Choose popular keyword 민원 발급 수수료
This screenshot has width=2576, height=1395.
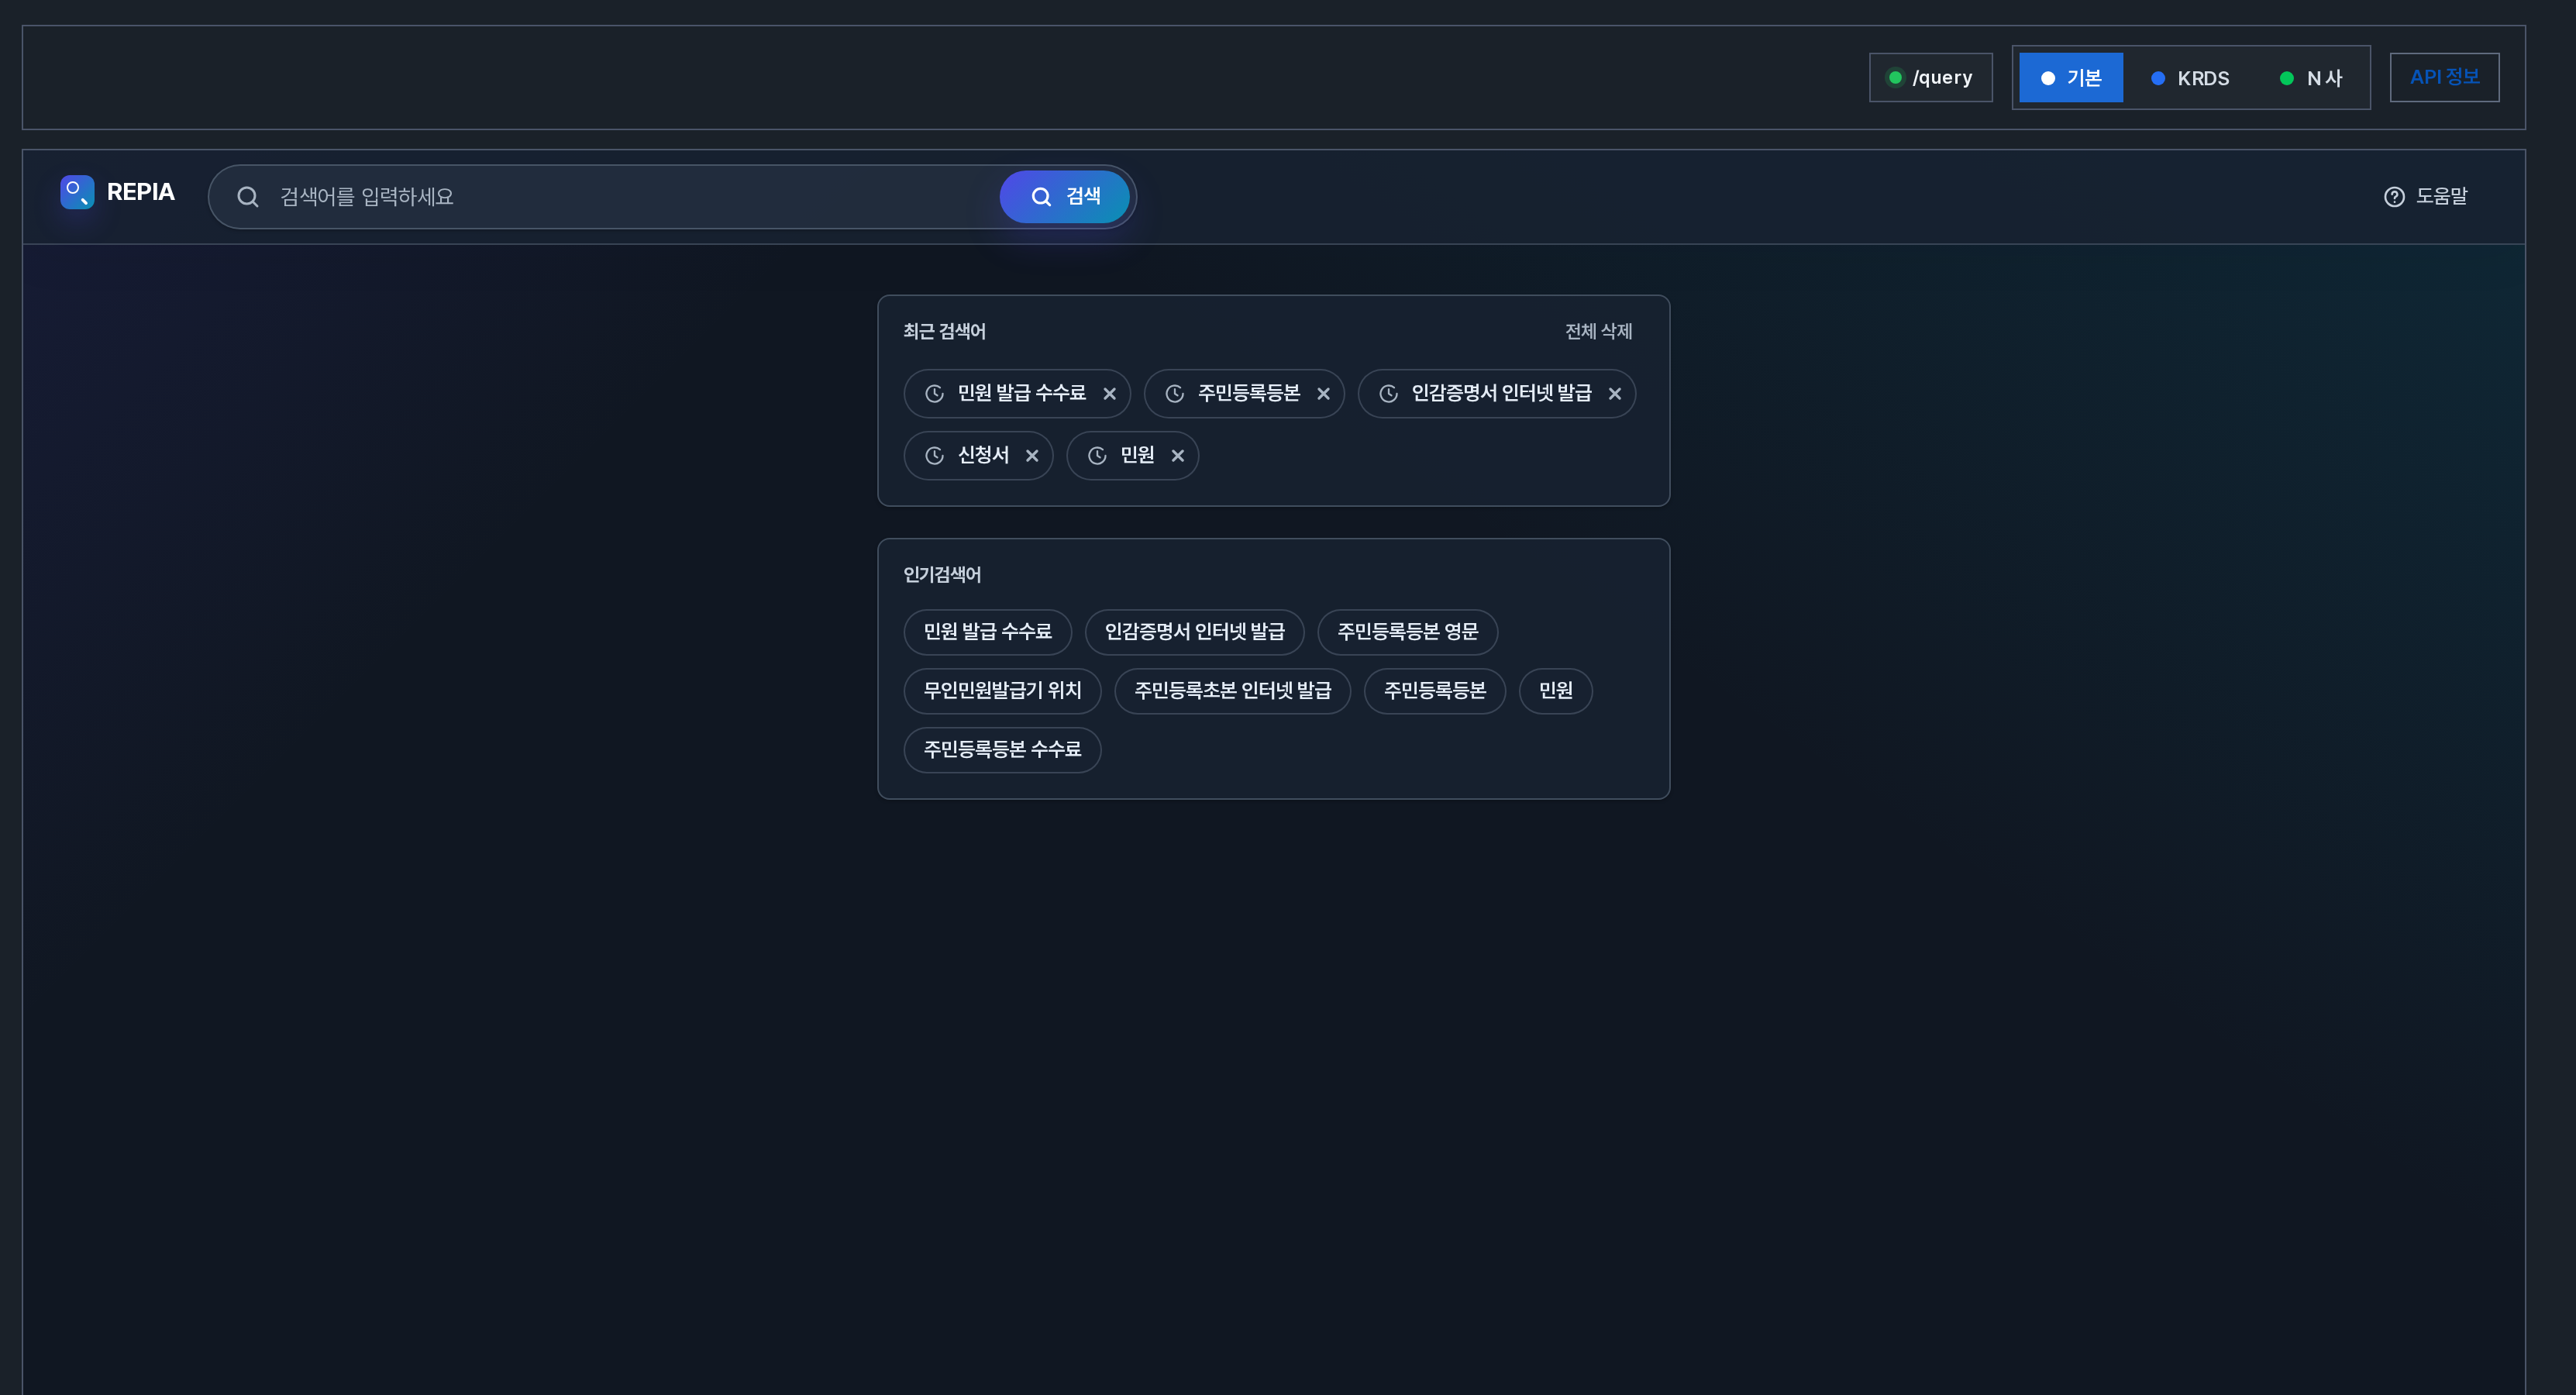pyautogui.click(x=987, y=632)
